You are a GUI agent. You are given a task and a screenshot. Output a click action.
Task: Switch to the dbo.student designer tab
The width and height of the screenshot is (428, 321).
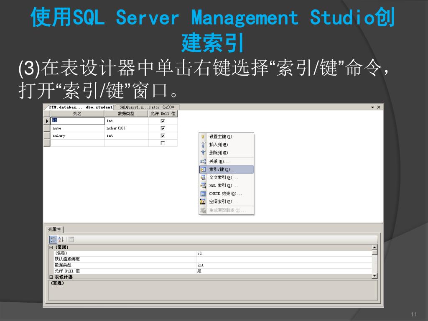coord(81,107)
